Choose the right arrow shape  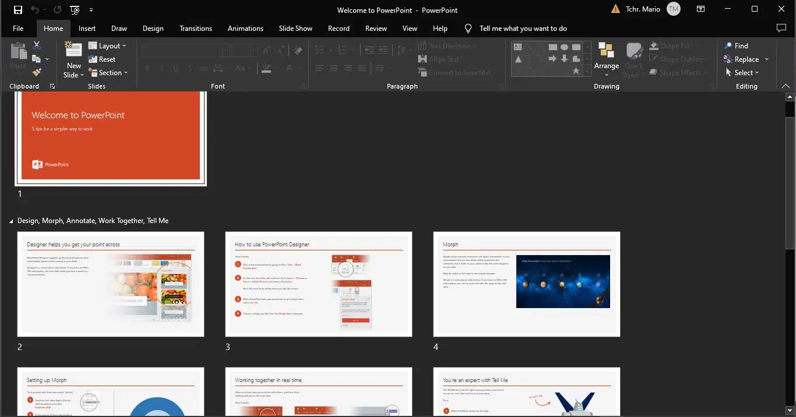point(552,59)
